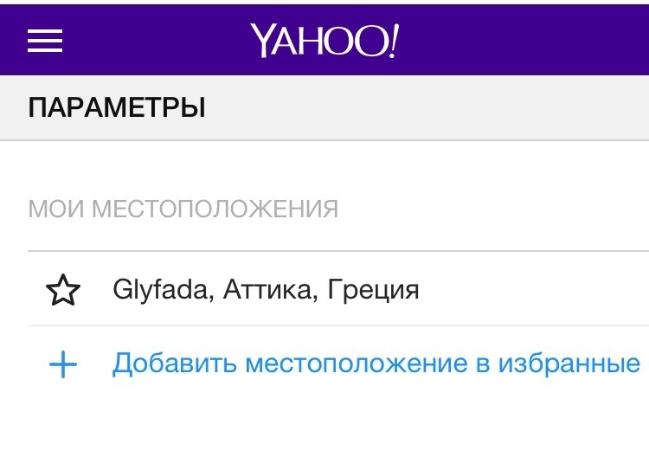649x457 pixels.
Task: Add a new favorite location with plus
Action: (x=62, y=364)
